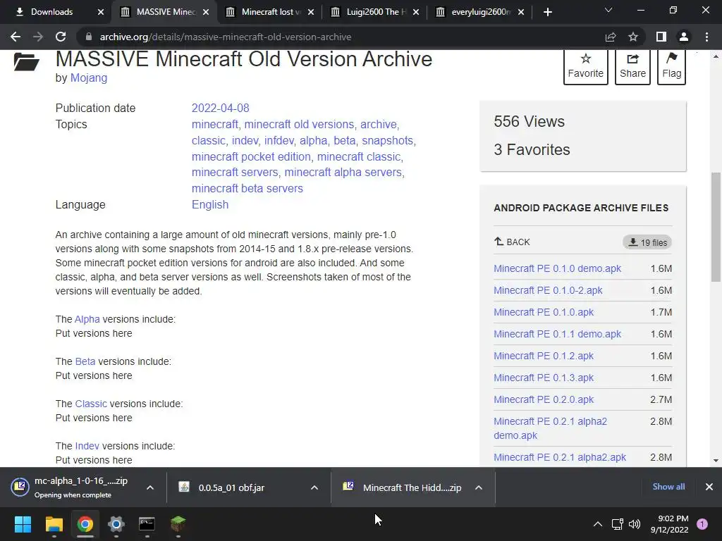722x541 pixels.
Task: Reload the archive.org page
Action: 61,37
